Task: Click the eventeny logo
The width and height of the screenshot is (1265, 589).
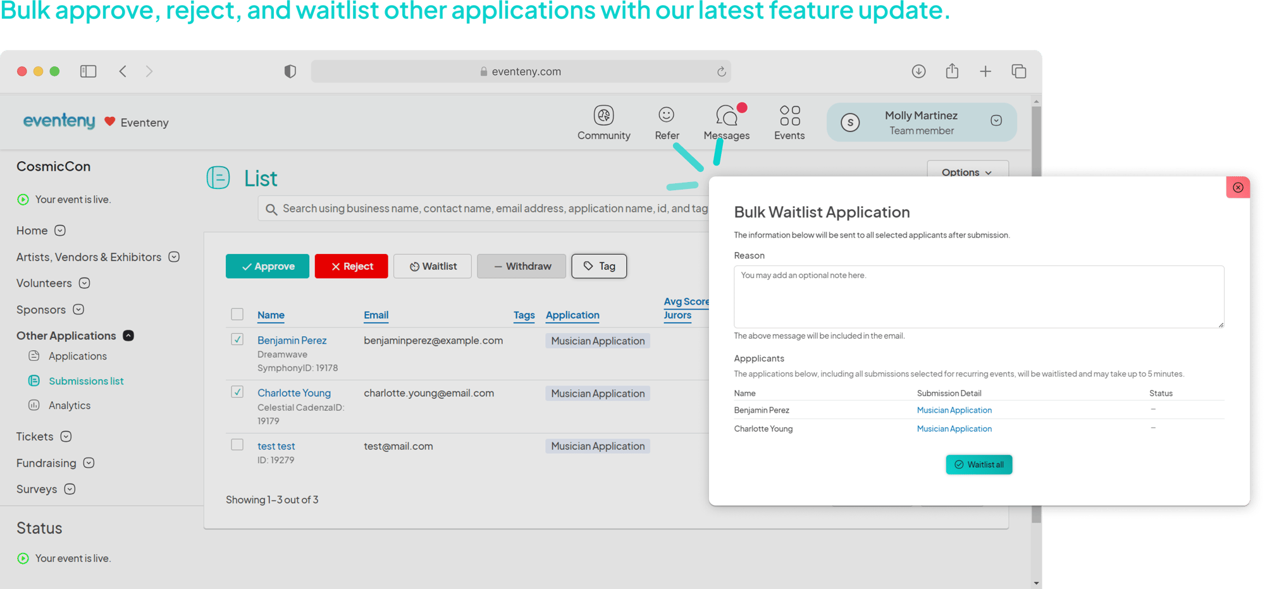Action: click(x=59, y=121)
